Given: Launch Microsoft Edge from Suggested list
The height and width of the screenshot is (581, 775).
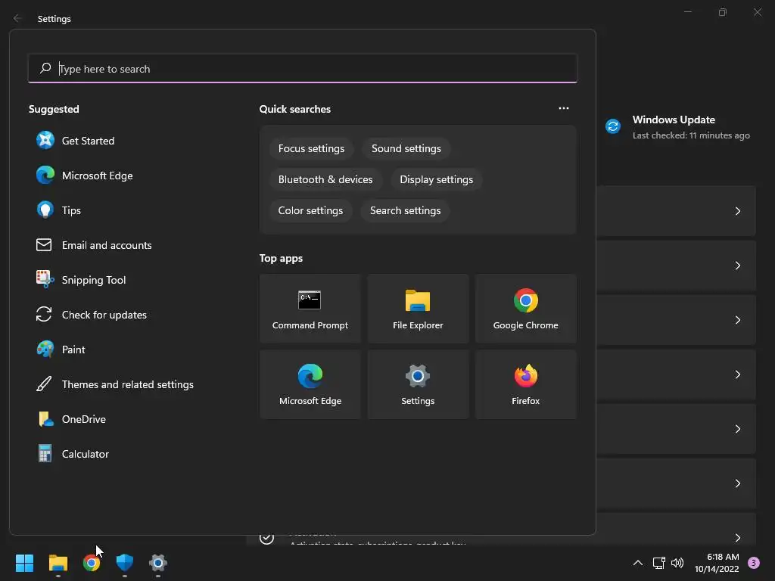Looking at the screenshot, I should click(x=98, y=176).
